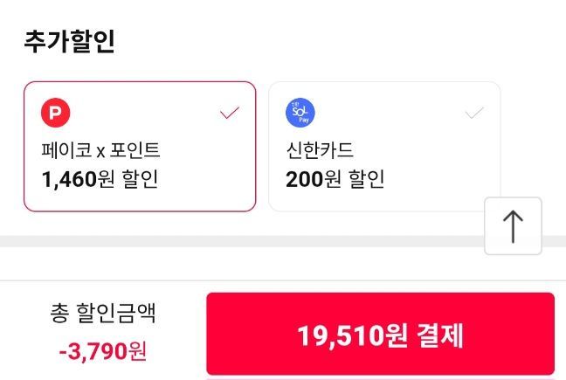
Task: Click the empty area right of 신한카드 card
Action: (x=533, y=131)
